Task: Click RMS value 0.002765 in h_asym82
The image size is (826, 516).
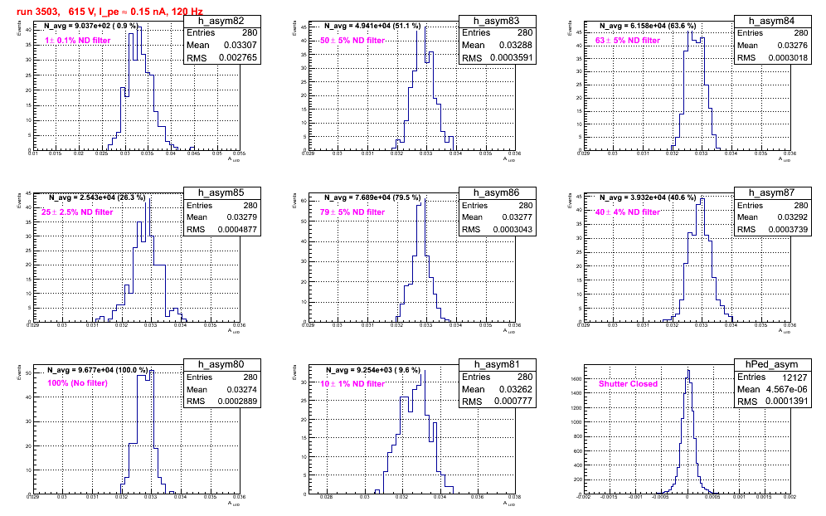Action: pyautogui.click(x=237, y=58)
